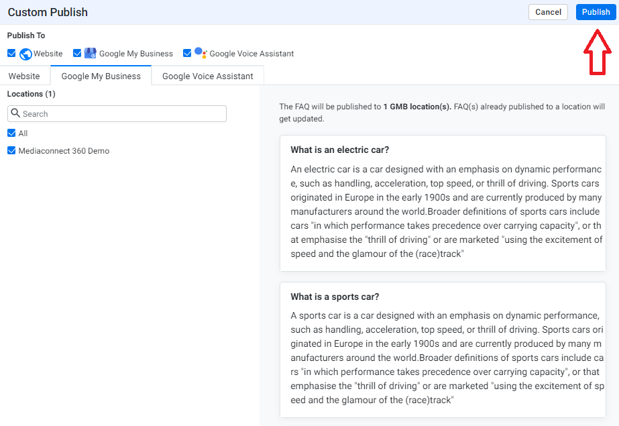The image size is (619, 426).
Task: Click the electric car answer paragraph
Action: (447, 211)
